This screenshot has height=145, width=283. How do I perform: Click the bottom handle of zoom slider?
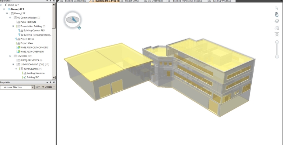click(x=277, y=57)
